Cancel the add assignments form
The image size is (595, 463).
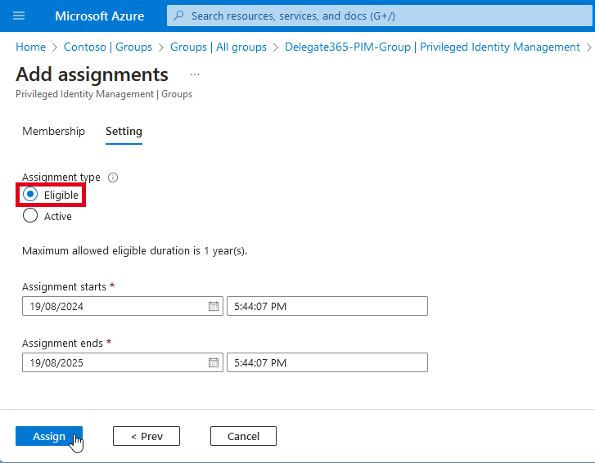(243, 436)
